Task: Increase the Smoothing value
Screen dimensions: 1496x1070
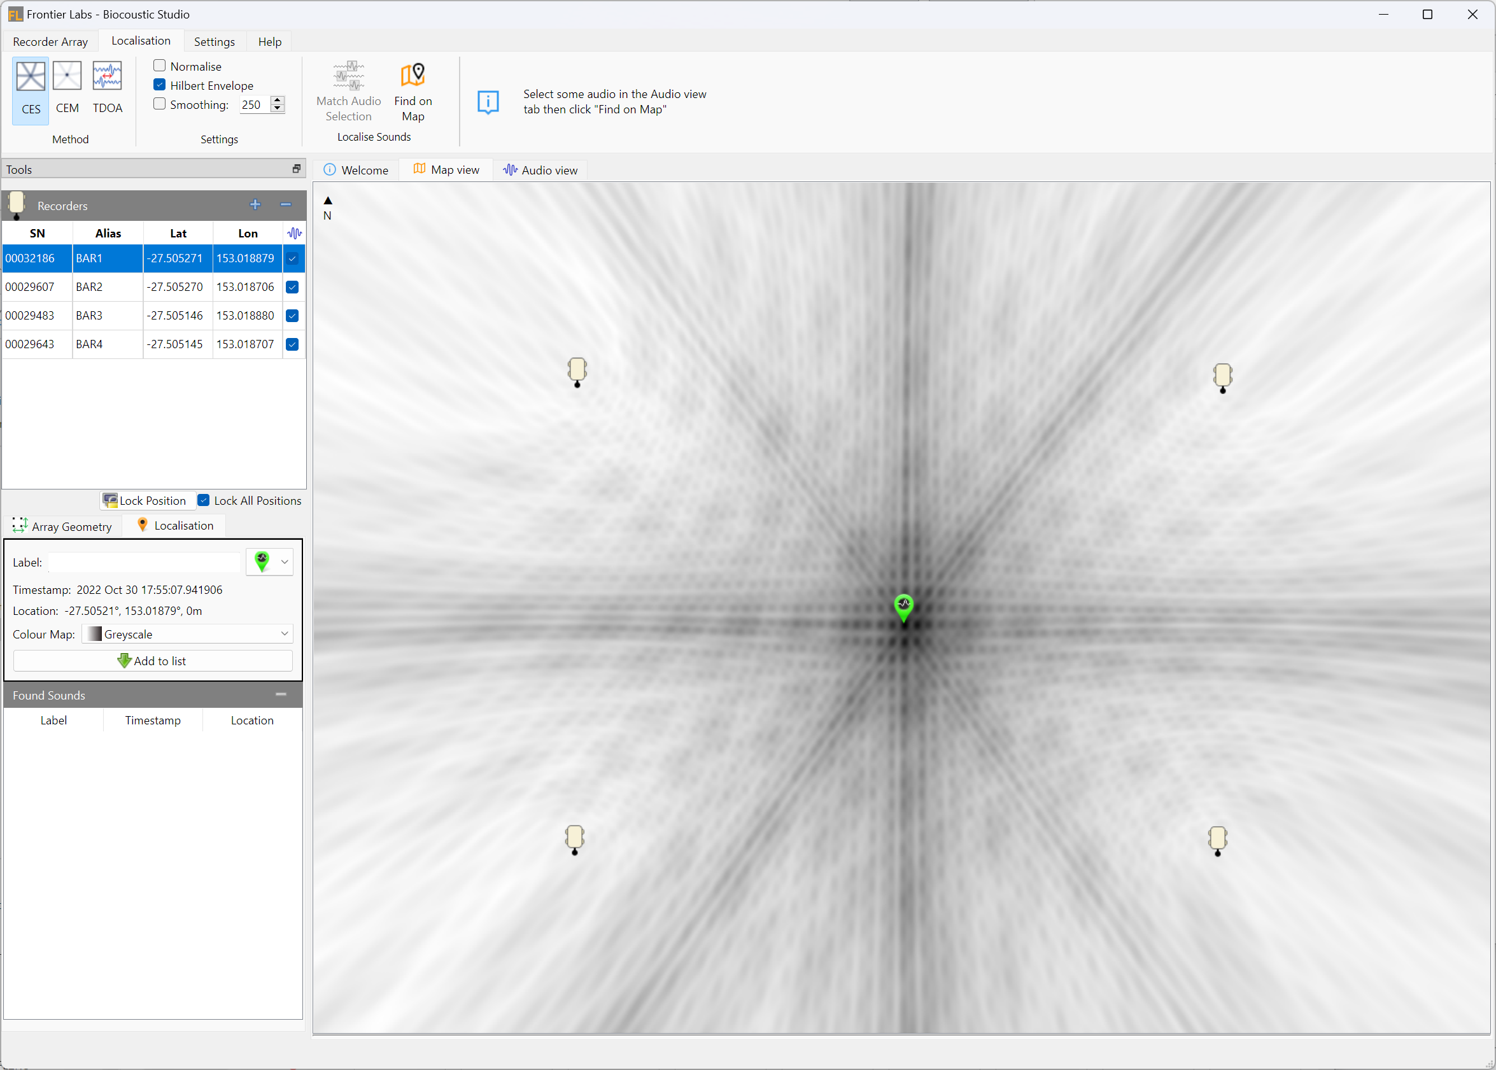Action: pyautogui.click(x=278, y=100)
